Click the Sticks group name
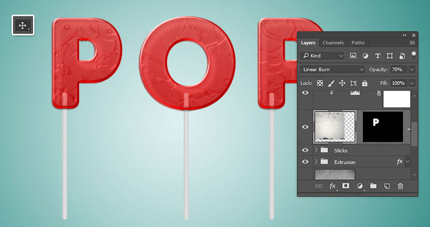430x227 pixels. 340,151
